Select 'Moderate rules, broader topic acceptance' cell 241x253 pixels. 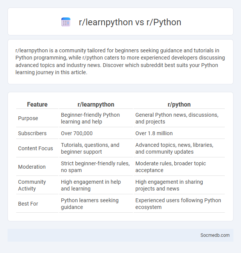pyautogui.click(x=179, y=167)
